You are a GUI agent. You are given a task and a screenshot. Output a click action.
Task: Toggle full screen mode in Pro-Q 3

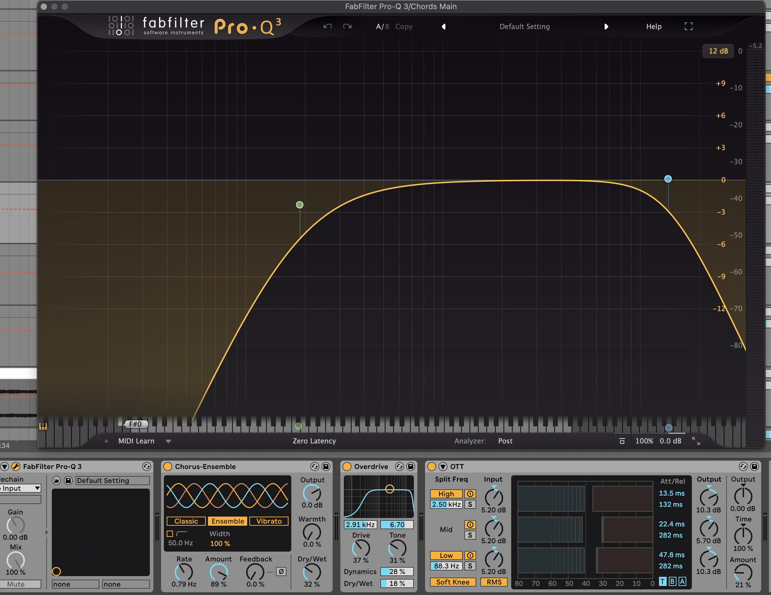pos(688,27)
